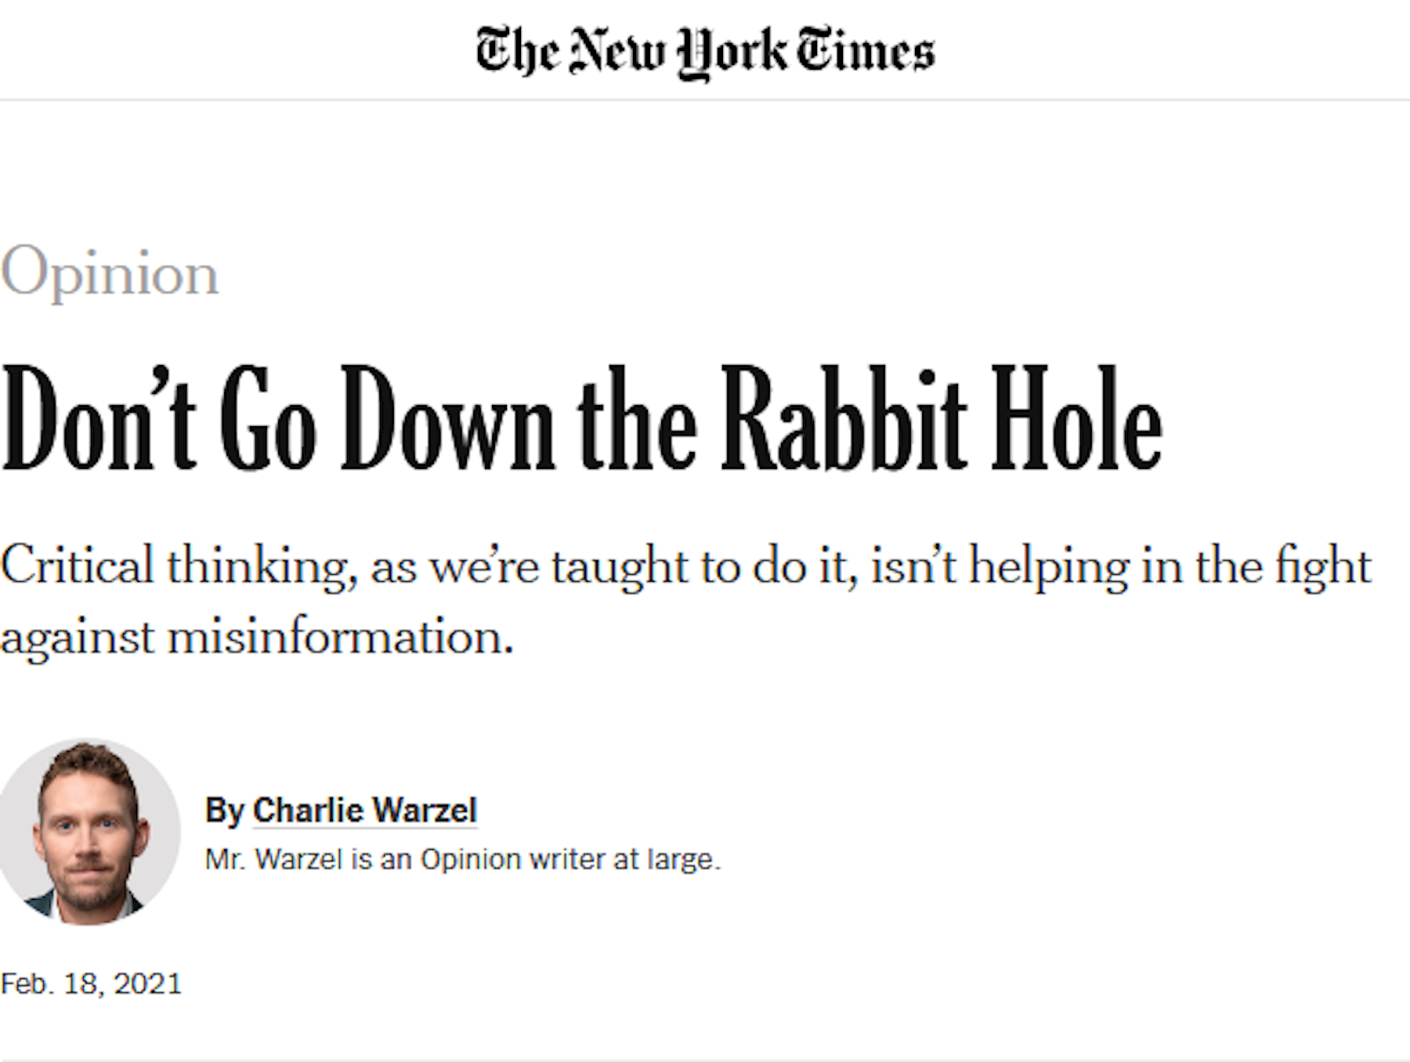Click the word 'helping' in the subheadline
The image size is (1410, 1062).
point(1049,565)
